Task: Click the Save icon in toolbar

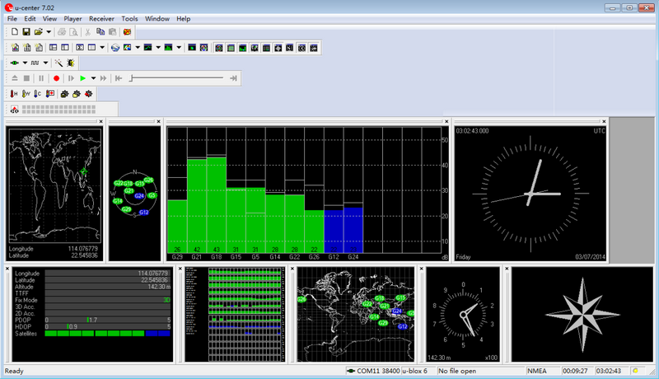Action: click(x=26, y=31)
